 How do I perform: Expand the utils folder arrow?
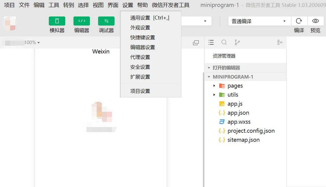click(214, 95)
